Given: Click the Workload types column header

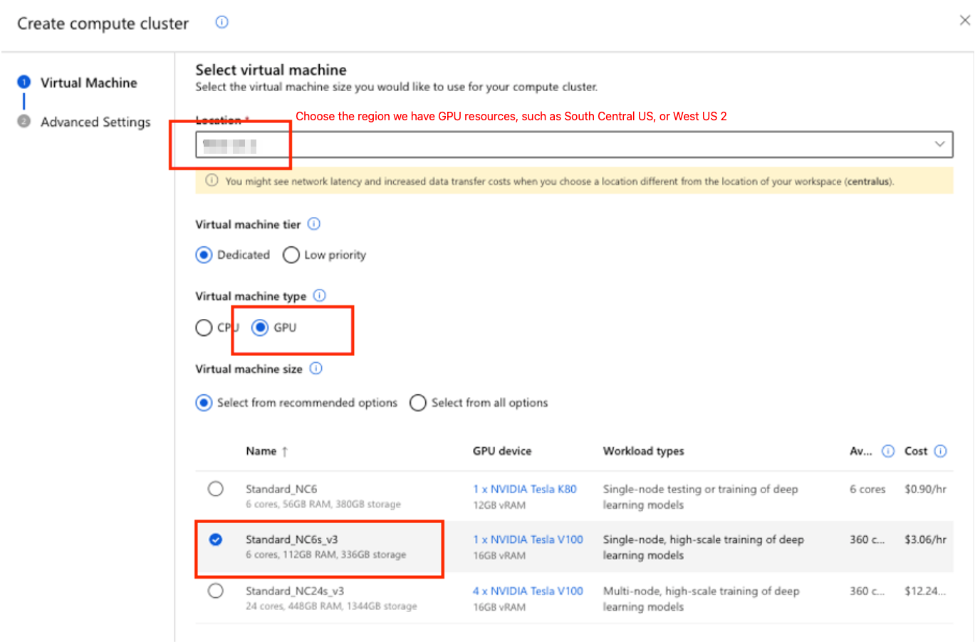Looking at the screenshot, I should tap(643, 451).
